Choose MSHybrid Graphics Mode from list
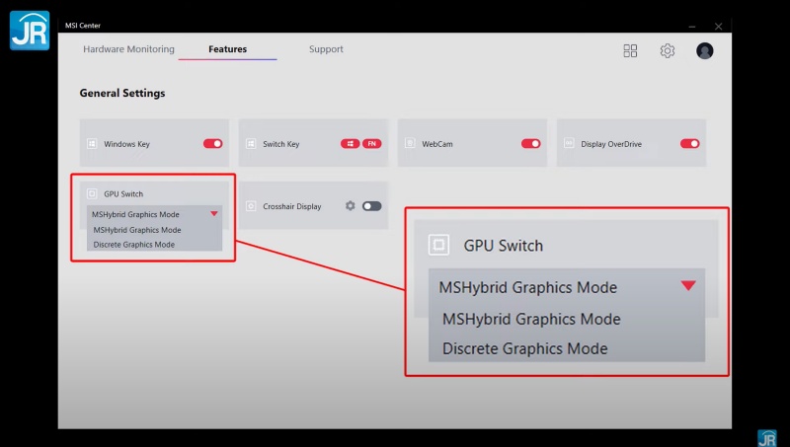 137,230
